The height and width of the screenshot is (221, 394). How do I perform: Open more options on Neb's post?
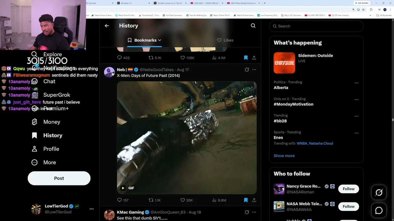pyautogui.click(x=254, y=70)
